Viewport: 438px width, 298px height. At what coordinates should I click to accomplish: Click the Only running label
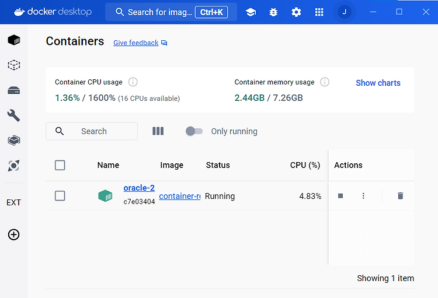click(234, 131)
